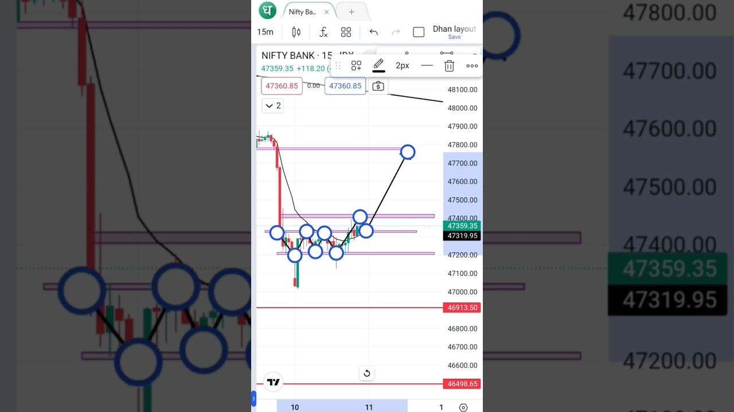This screenshot has height=412, width=734.
Task: Open the candlestick chart type selector
Action: (x=296, y=32)
